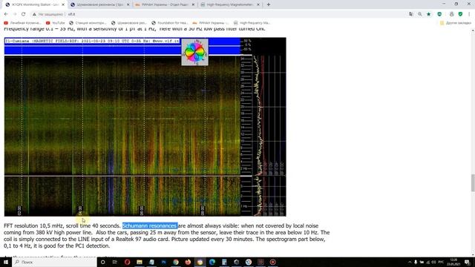Click the highlighted 'Schumann resonances' text
Image resolution: width=475 pixels, height=267 pixels.
point(150,225)
